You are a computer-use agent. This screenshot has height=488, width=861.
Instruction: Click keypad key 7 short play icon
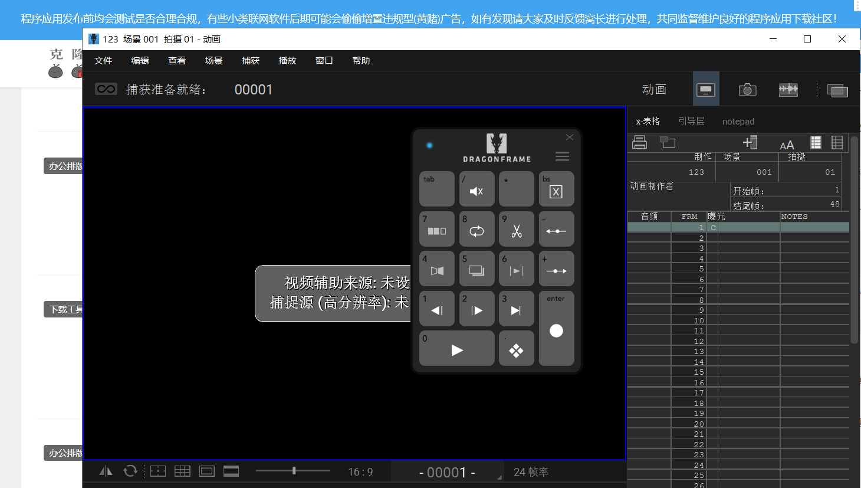437,229
